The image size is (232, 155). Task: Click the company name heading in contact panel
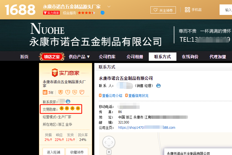coord(126,78)
